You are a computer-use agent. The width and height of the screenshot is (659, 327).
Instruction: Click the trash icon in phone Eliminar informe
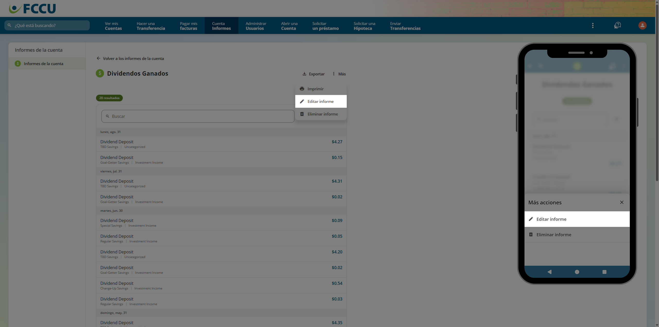tap(531, 234)
